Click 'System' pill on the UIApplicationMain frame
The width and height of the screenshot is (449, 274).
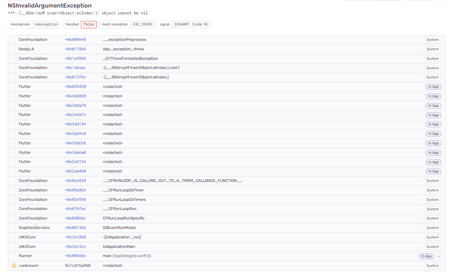[432, 247]
